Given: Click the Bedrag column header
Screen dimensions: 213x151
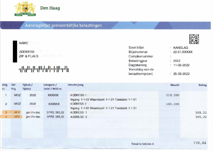Looking at the screenshot, I should pyautogui.click(x=202, y=85).
